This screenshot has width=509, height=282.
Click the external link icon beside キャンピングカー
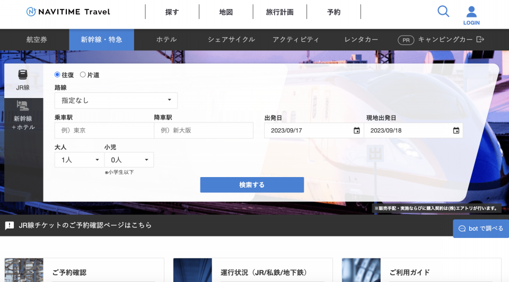pos(480,39)
